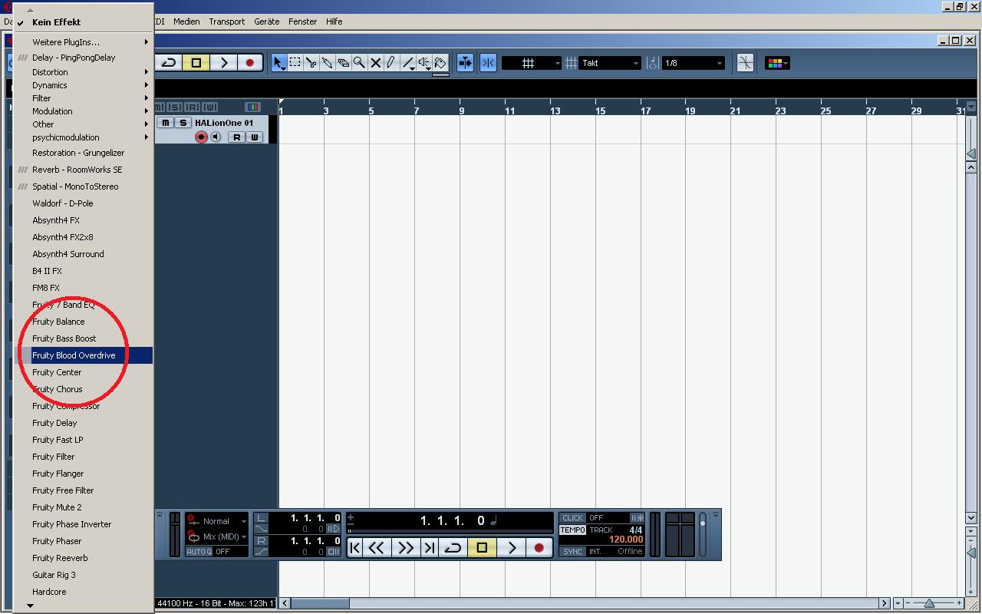Select the Line tool in toolbar

[408, 63]
